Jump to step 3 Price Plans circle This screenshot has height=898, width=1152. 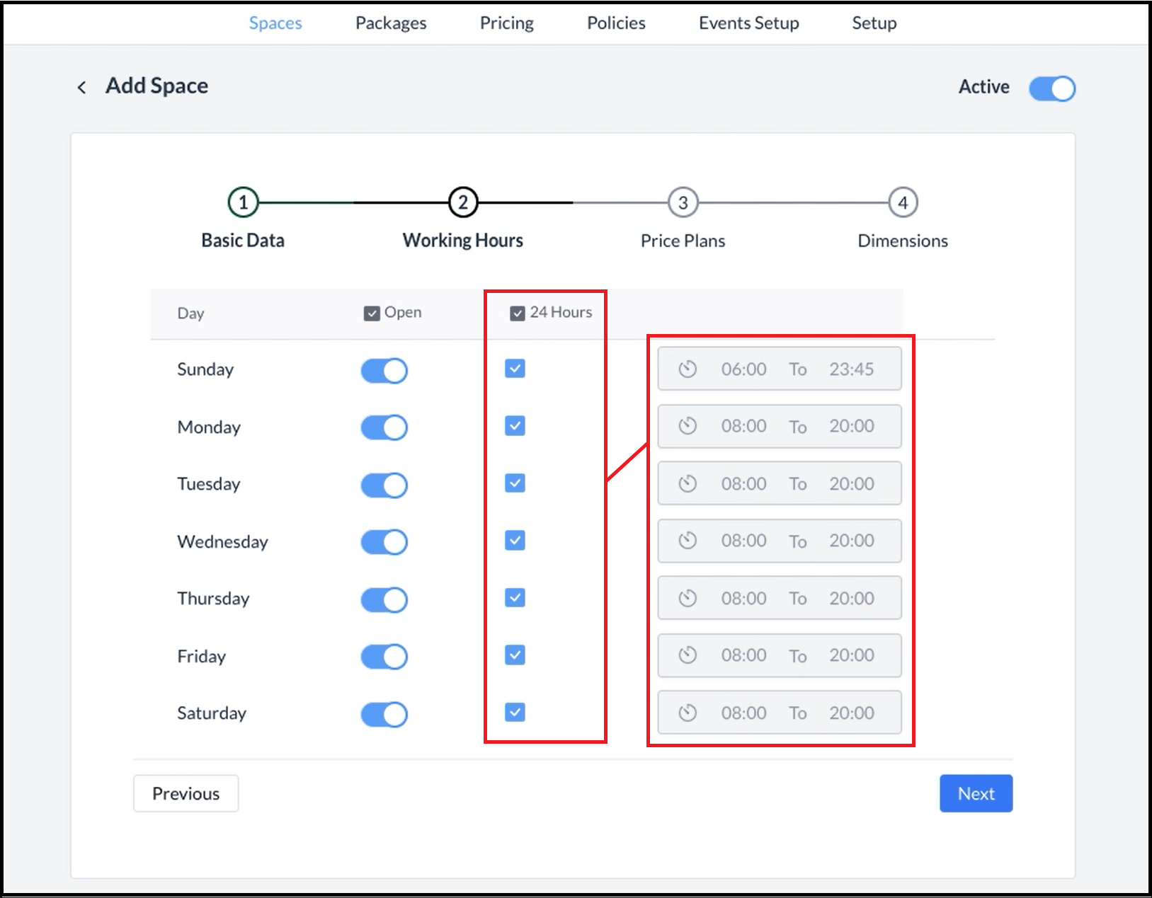click(x=683, y=203)
